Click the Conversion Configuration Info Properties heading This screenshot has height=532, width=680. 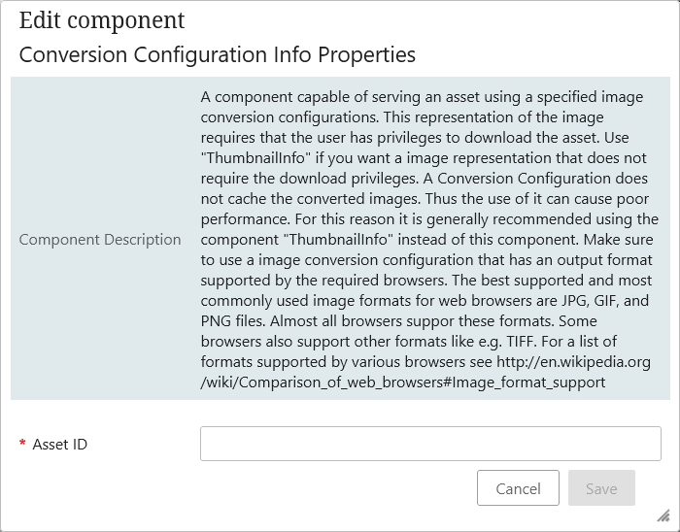(218, 54)
